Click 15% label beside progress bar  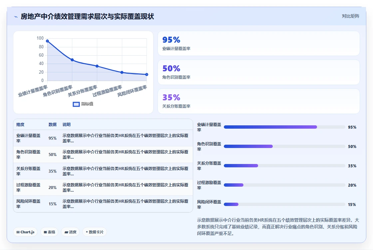pyautogui.click(x=352, y=205)
